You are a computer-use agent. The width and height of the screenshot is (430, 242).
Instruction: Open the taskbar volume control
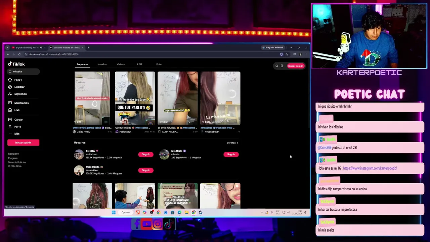288,212
